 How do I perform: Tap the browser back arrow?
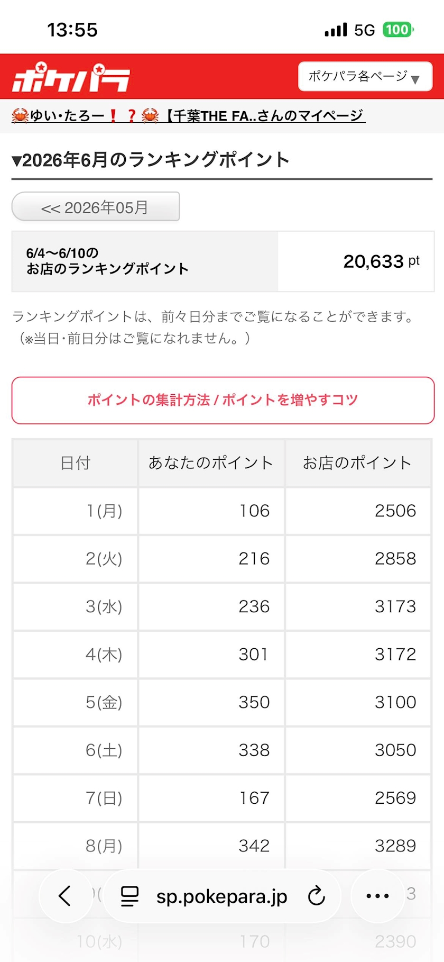tap(65, 896)
